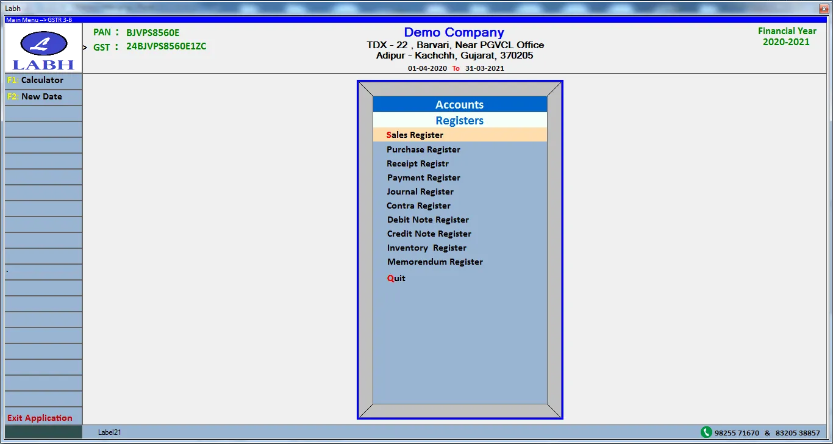This screenshot has width=833, height=444.
Task: Click Quit to leave the Registers menu
Action: [396, 277]
